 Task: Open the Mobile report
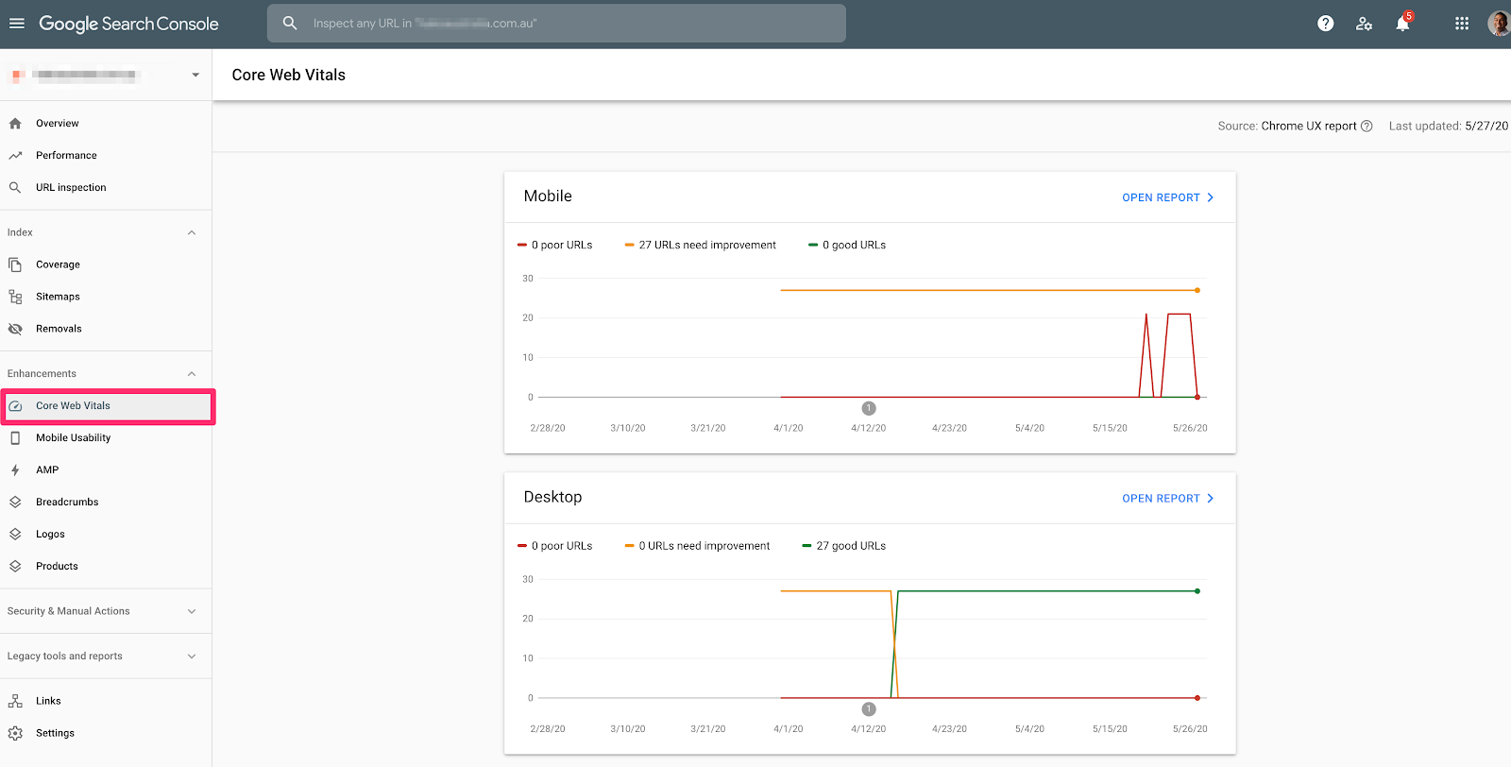[1168, 197]
